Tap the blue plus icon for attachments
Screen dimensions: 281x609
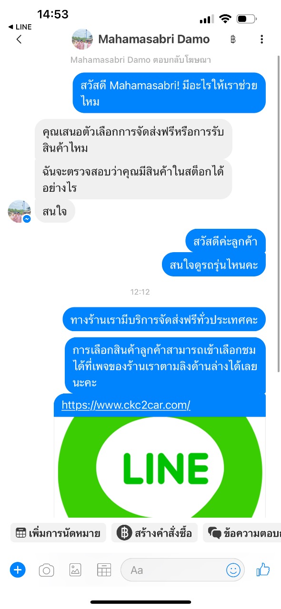18,570
